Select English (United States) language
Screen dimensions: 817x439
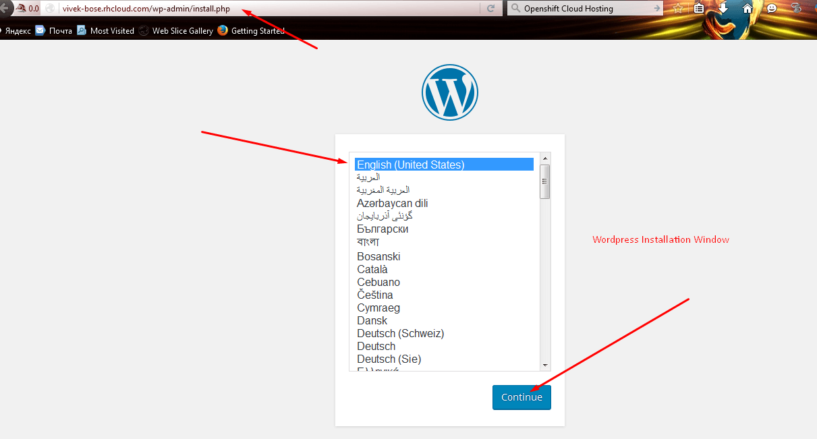(445, 165)
